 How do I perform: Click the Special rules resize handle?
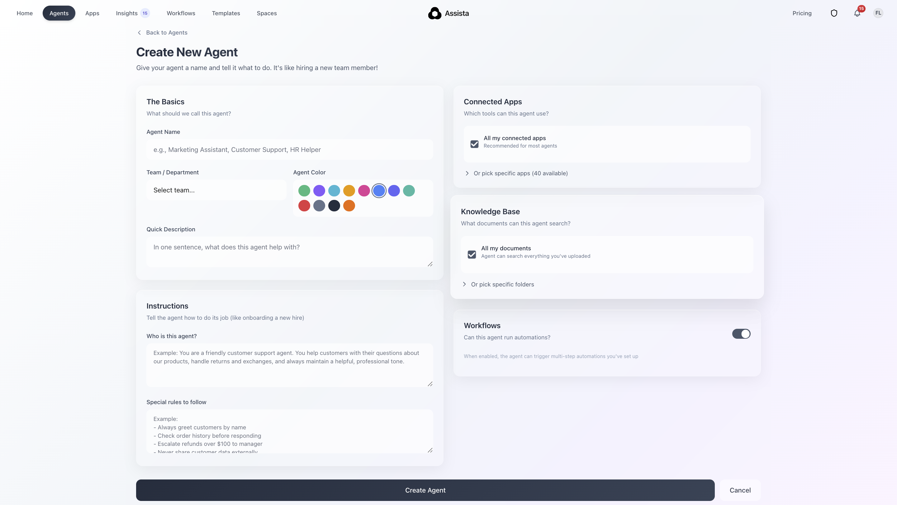tap(430, 450)
